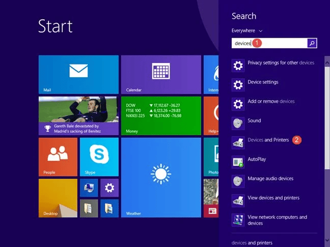Open the Desktop tile
Image resolution: width=330 pixels, height=247 pixels.
tap(58, 198)
